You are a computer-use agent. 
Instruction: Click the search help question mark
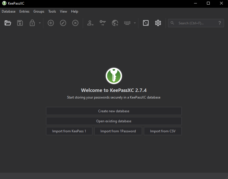pos(219,23)
